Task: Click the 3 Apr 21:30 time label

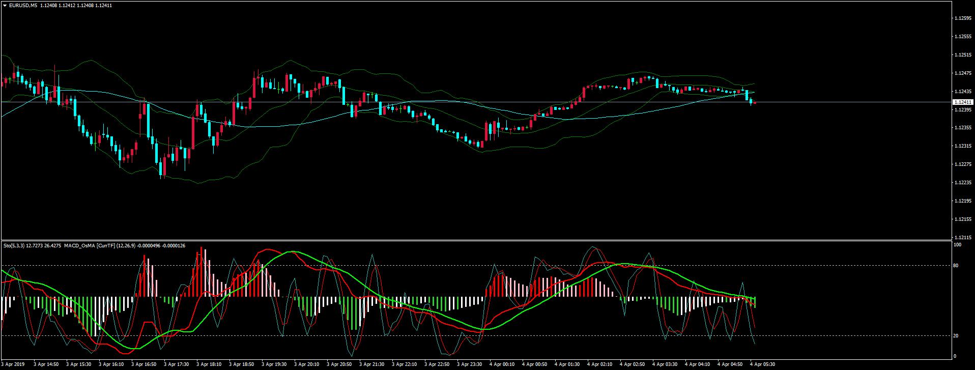Action: [371, 364]
